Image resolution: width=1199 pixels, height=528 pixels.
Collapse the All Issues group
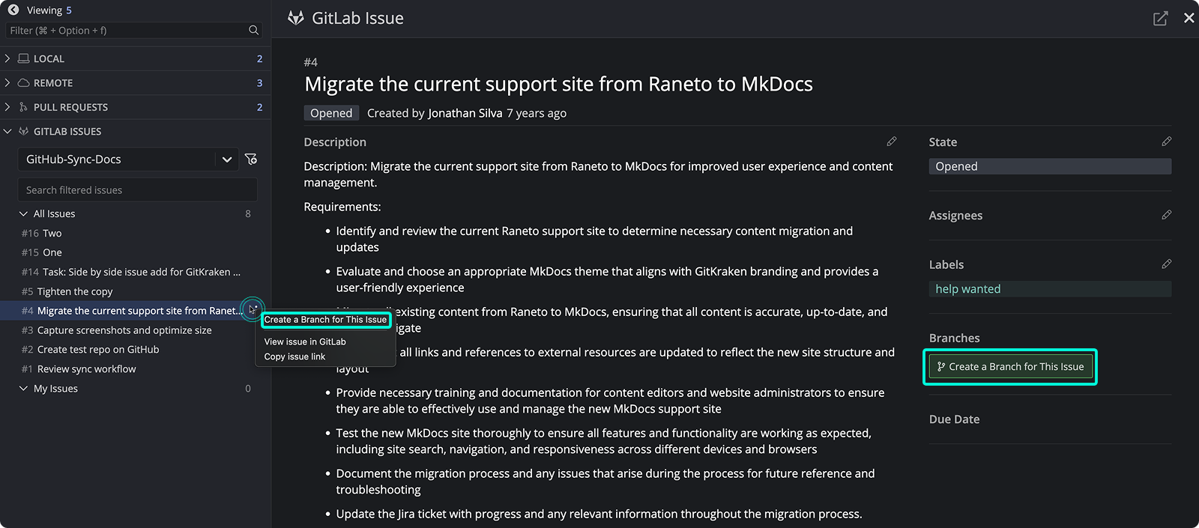(23, 214)
